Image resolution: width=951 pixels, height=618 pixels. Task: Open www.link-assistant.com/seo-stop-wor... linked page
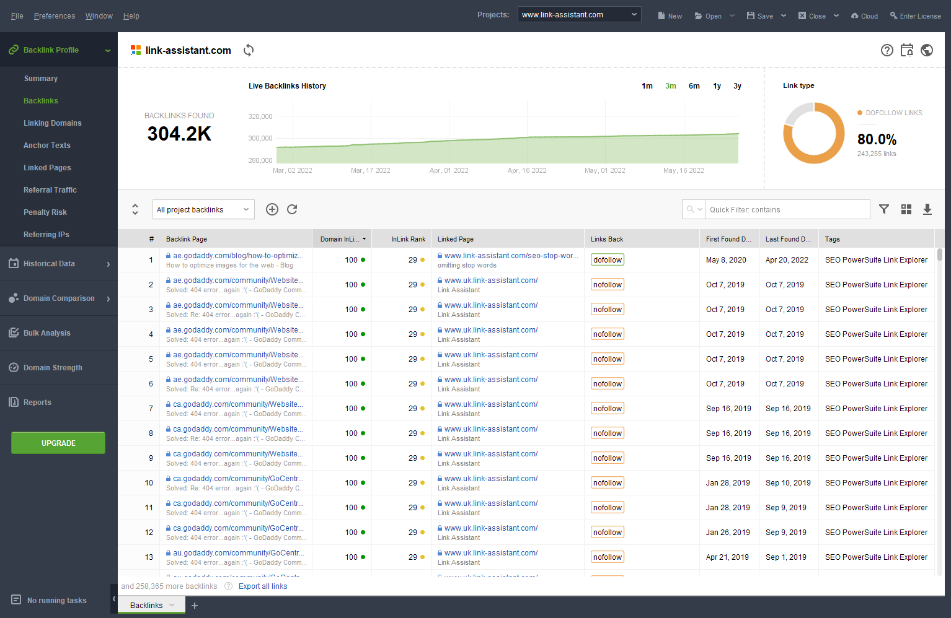click(511, 255)
